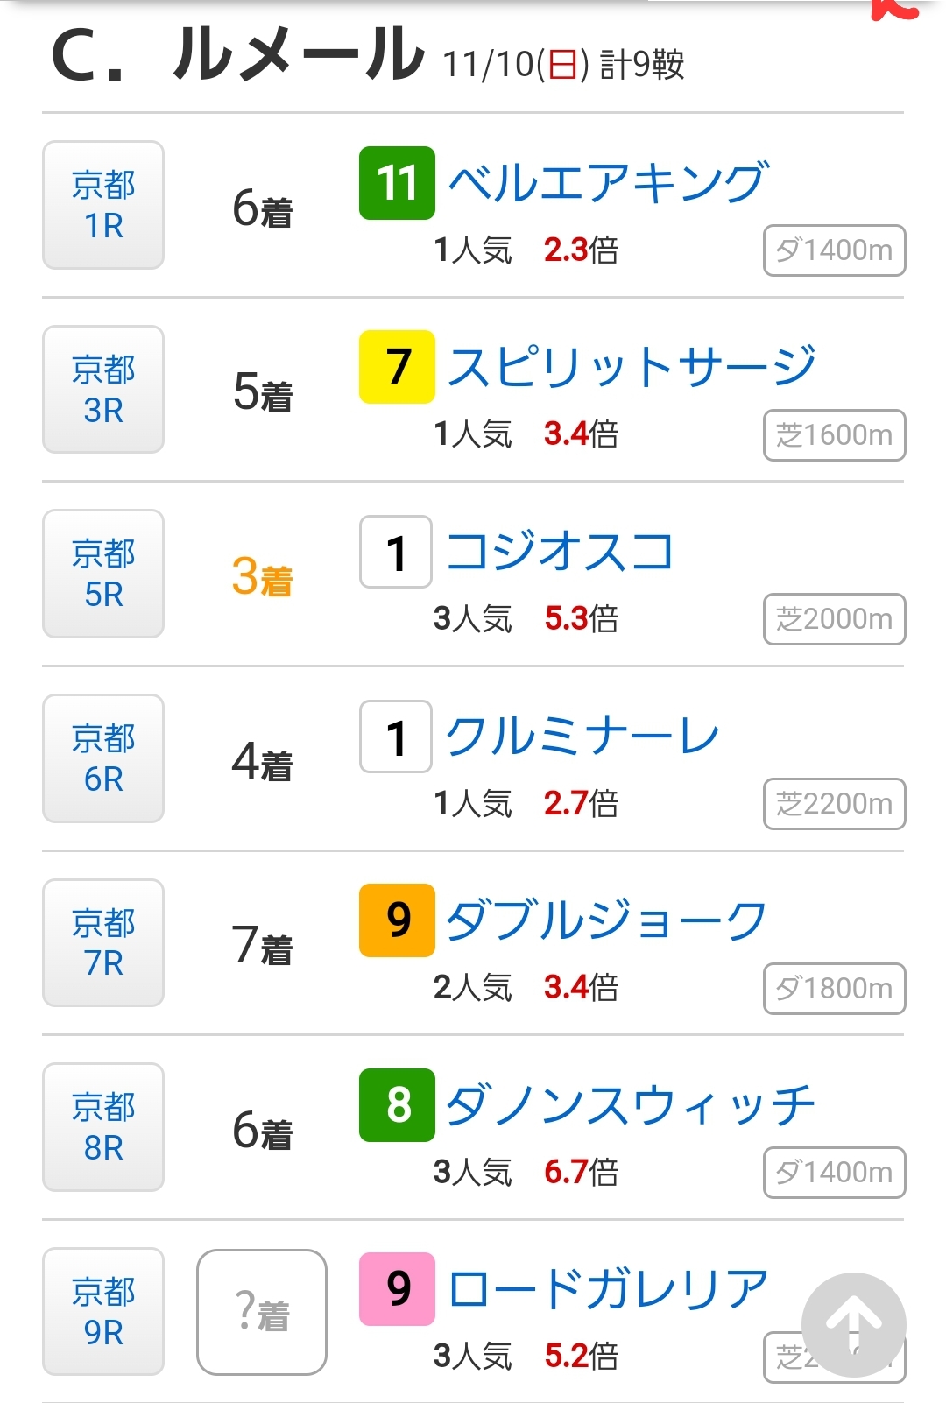Image resolution: width=946 pixels, height=1403 pixels.
Task: Open the 京都5R race button
Action: 103,574
